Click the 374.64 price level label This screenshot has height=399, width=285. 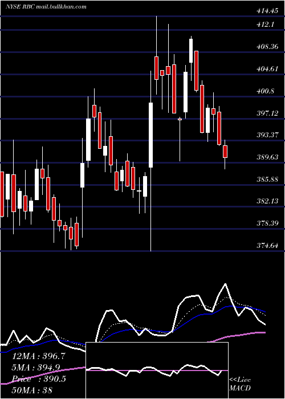click(x=267, y=245)
